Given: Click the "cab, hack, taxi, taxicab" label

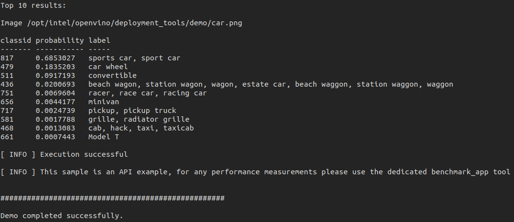Looking at the screenshot, I should [x=141, y=128].
